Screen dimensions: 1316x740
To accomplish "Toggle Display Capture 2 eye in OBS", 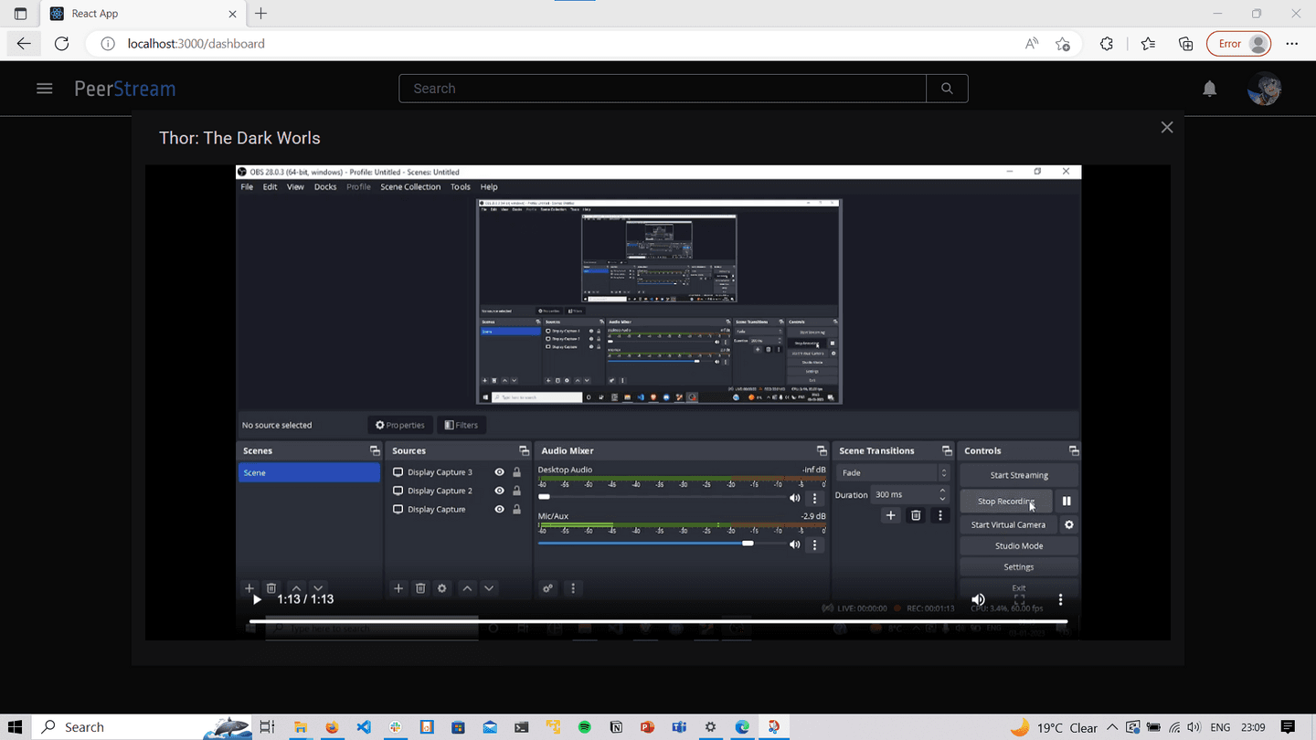I will point(499,491).
